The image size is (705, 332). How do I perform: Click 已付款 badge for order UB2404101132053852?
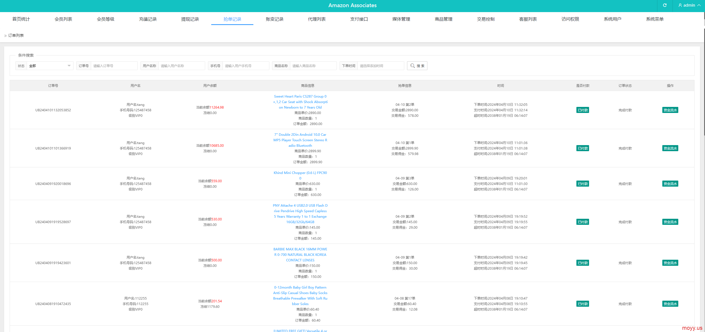583,110
